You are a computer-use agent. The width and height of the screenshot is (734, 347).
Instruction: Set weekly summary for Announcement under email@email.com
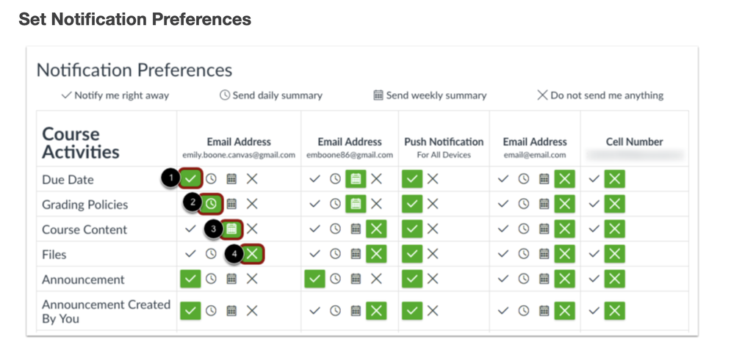point(544,279)
